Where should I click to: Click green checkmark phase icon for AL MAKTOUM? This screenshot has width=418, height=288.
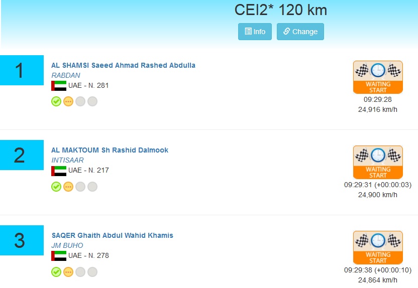[56, 187]
